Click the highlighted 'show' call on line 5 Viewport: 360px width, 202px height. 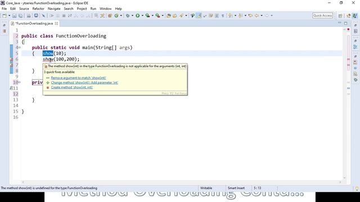(48, 53)
